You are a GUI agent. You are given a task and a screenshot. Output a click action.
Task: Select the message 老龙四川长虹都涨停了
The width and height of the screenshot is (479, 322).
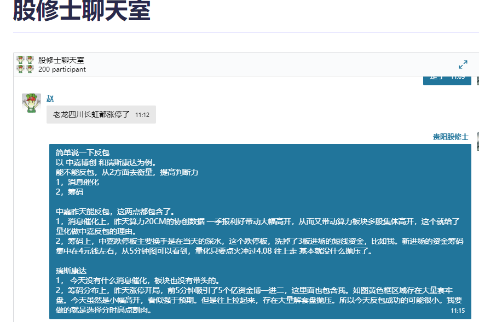91,115
